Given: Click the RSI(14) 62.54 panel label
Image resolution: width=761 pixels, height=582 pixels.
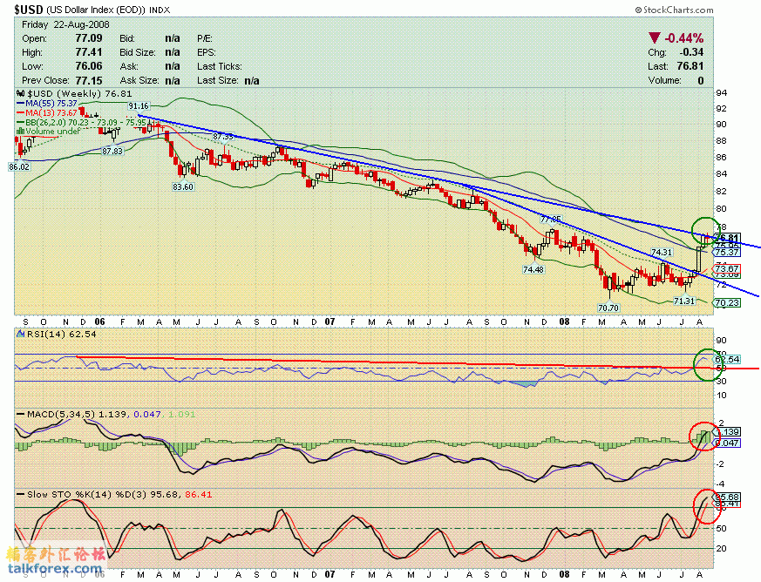Looking at the screenshot, I should [x=58, y=335].
